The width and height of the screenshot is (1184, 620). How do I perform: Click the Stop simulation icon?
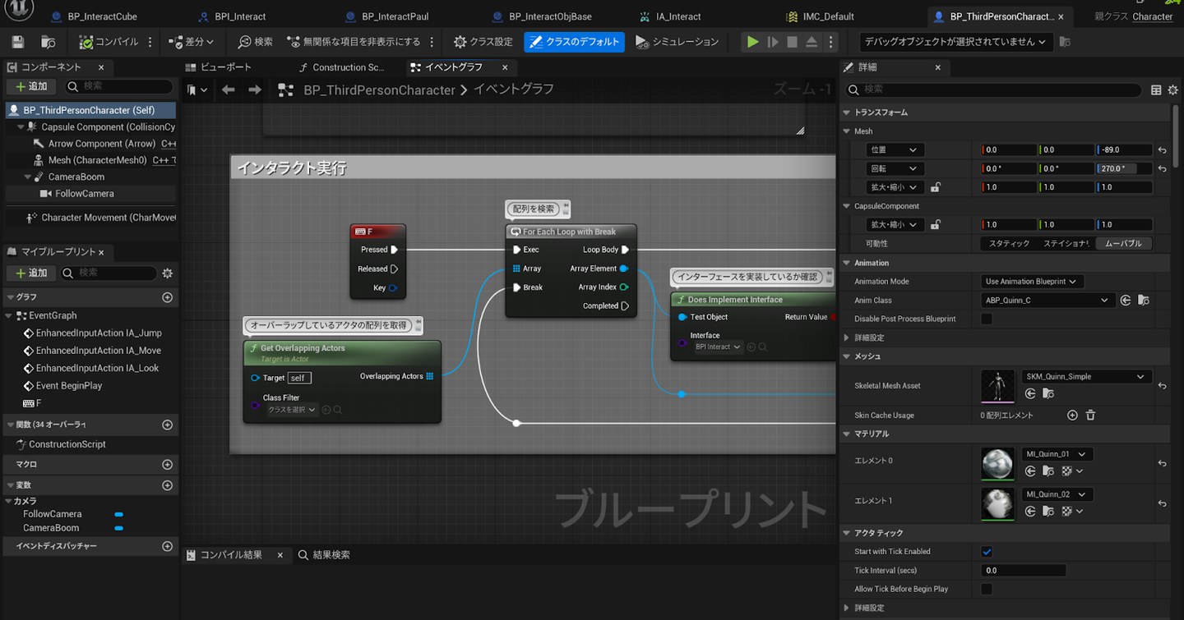point(792,42)
